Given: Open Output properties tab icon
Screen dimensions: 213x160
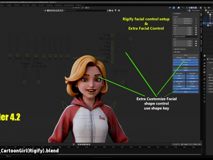Looking at the screenshot, I should pyautogui.click(x=205, y=66).
